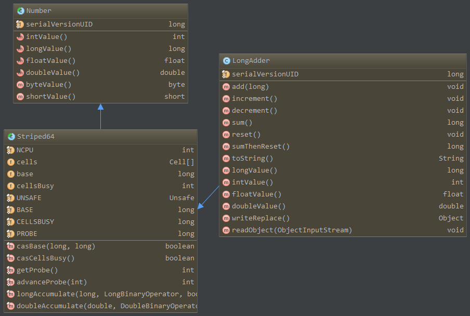Select readObject(ObjectInputStream) method
Viewport: 470px width, 316px height.
292,230
